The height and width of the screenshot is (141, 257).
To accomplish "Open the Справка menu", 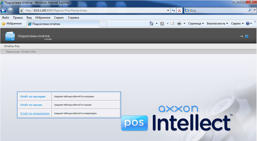I will coord(73,17).
